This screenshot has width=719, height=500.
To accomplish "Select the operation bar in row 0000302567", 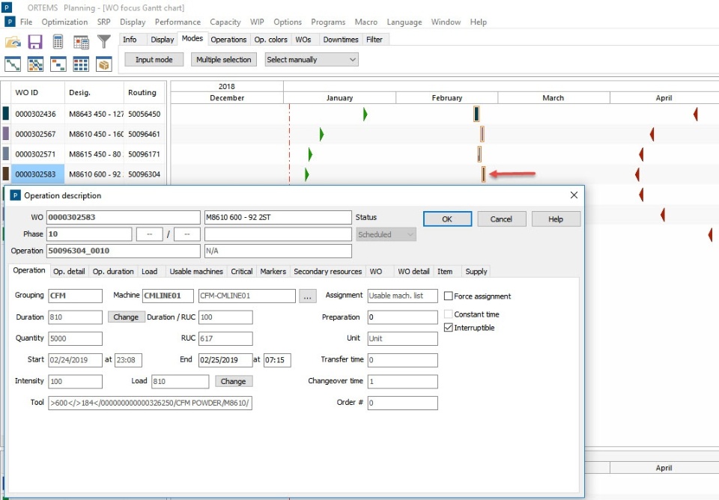I will click(482, 134).
